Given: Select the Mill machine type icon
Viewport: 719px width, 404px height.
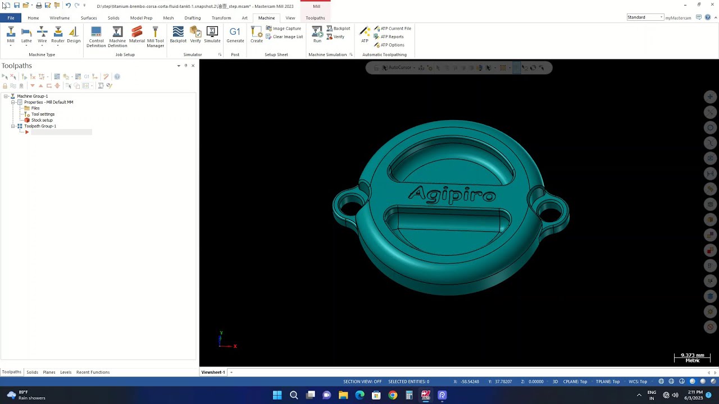Looking at the screenshot, I should pyautogui.click(x=11, y=35).
